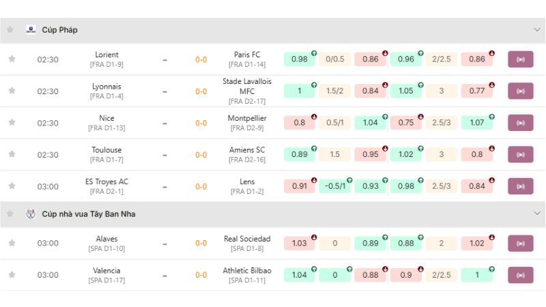Toggle favorite star for Valencia match
The width and height of the screenshot is (546, 307).
pos(12,275)
